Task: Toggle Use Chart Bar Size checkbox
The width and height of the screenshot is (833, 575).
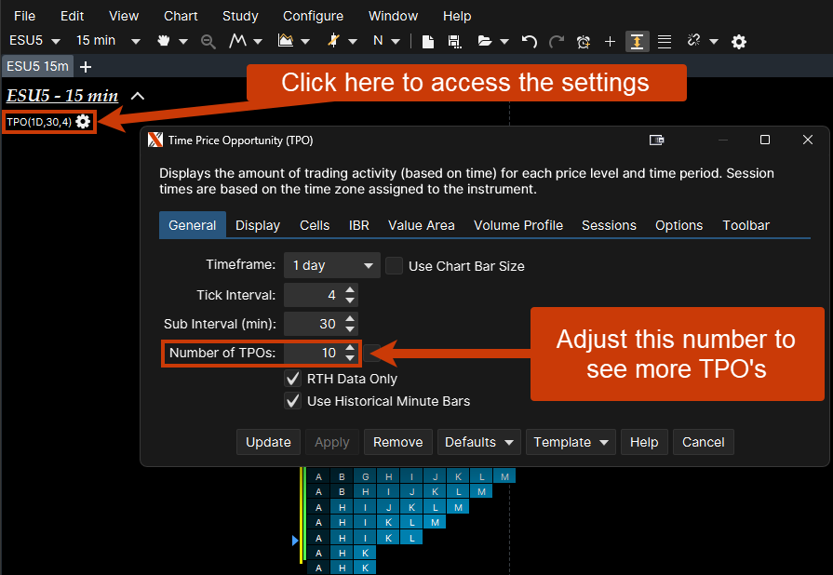Action: [395, 266]
